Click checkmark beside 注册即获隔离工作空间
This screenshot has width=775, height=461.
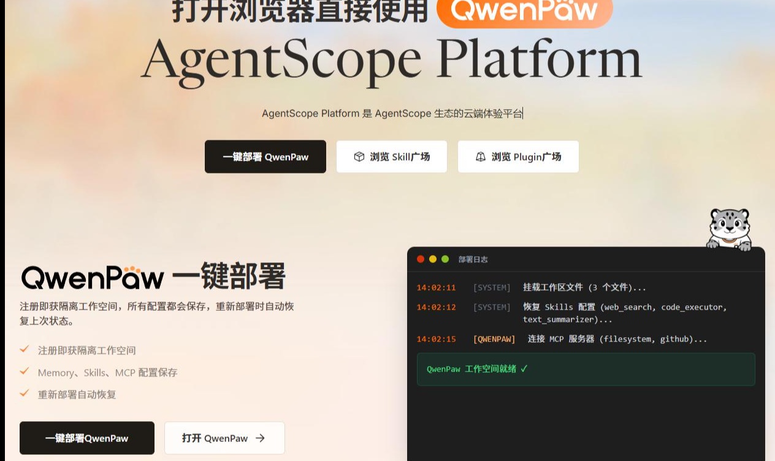[25, 349]
